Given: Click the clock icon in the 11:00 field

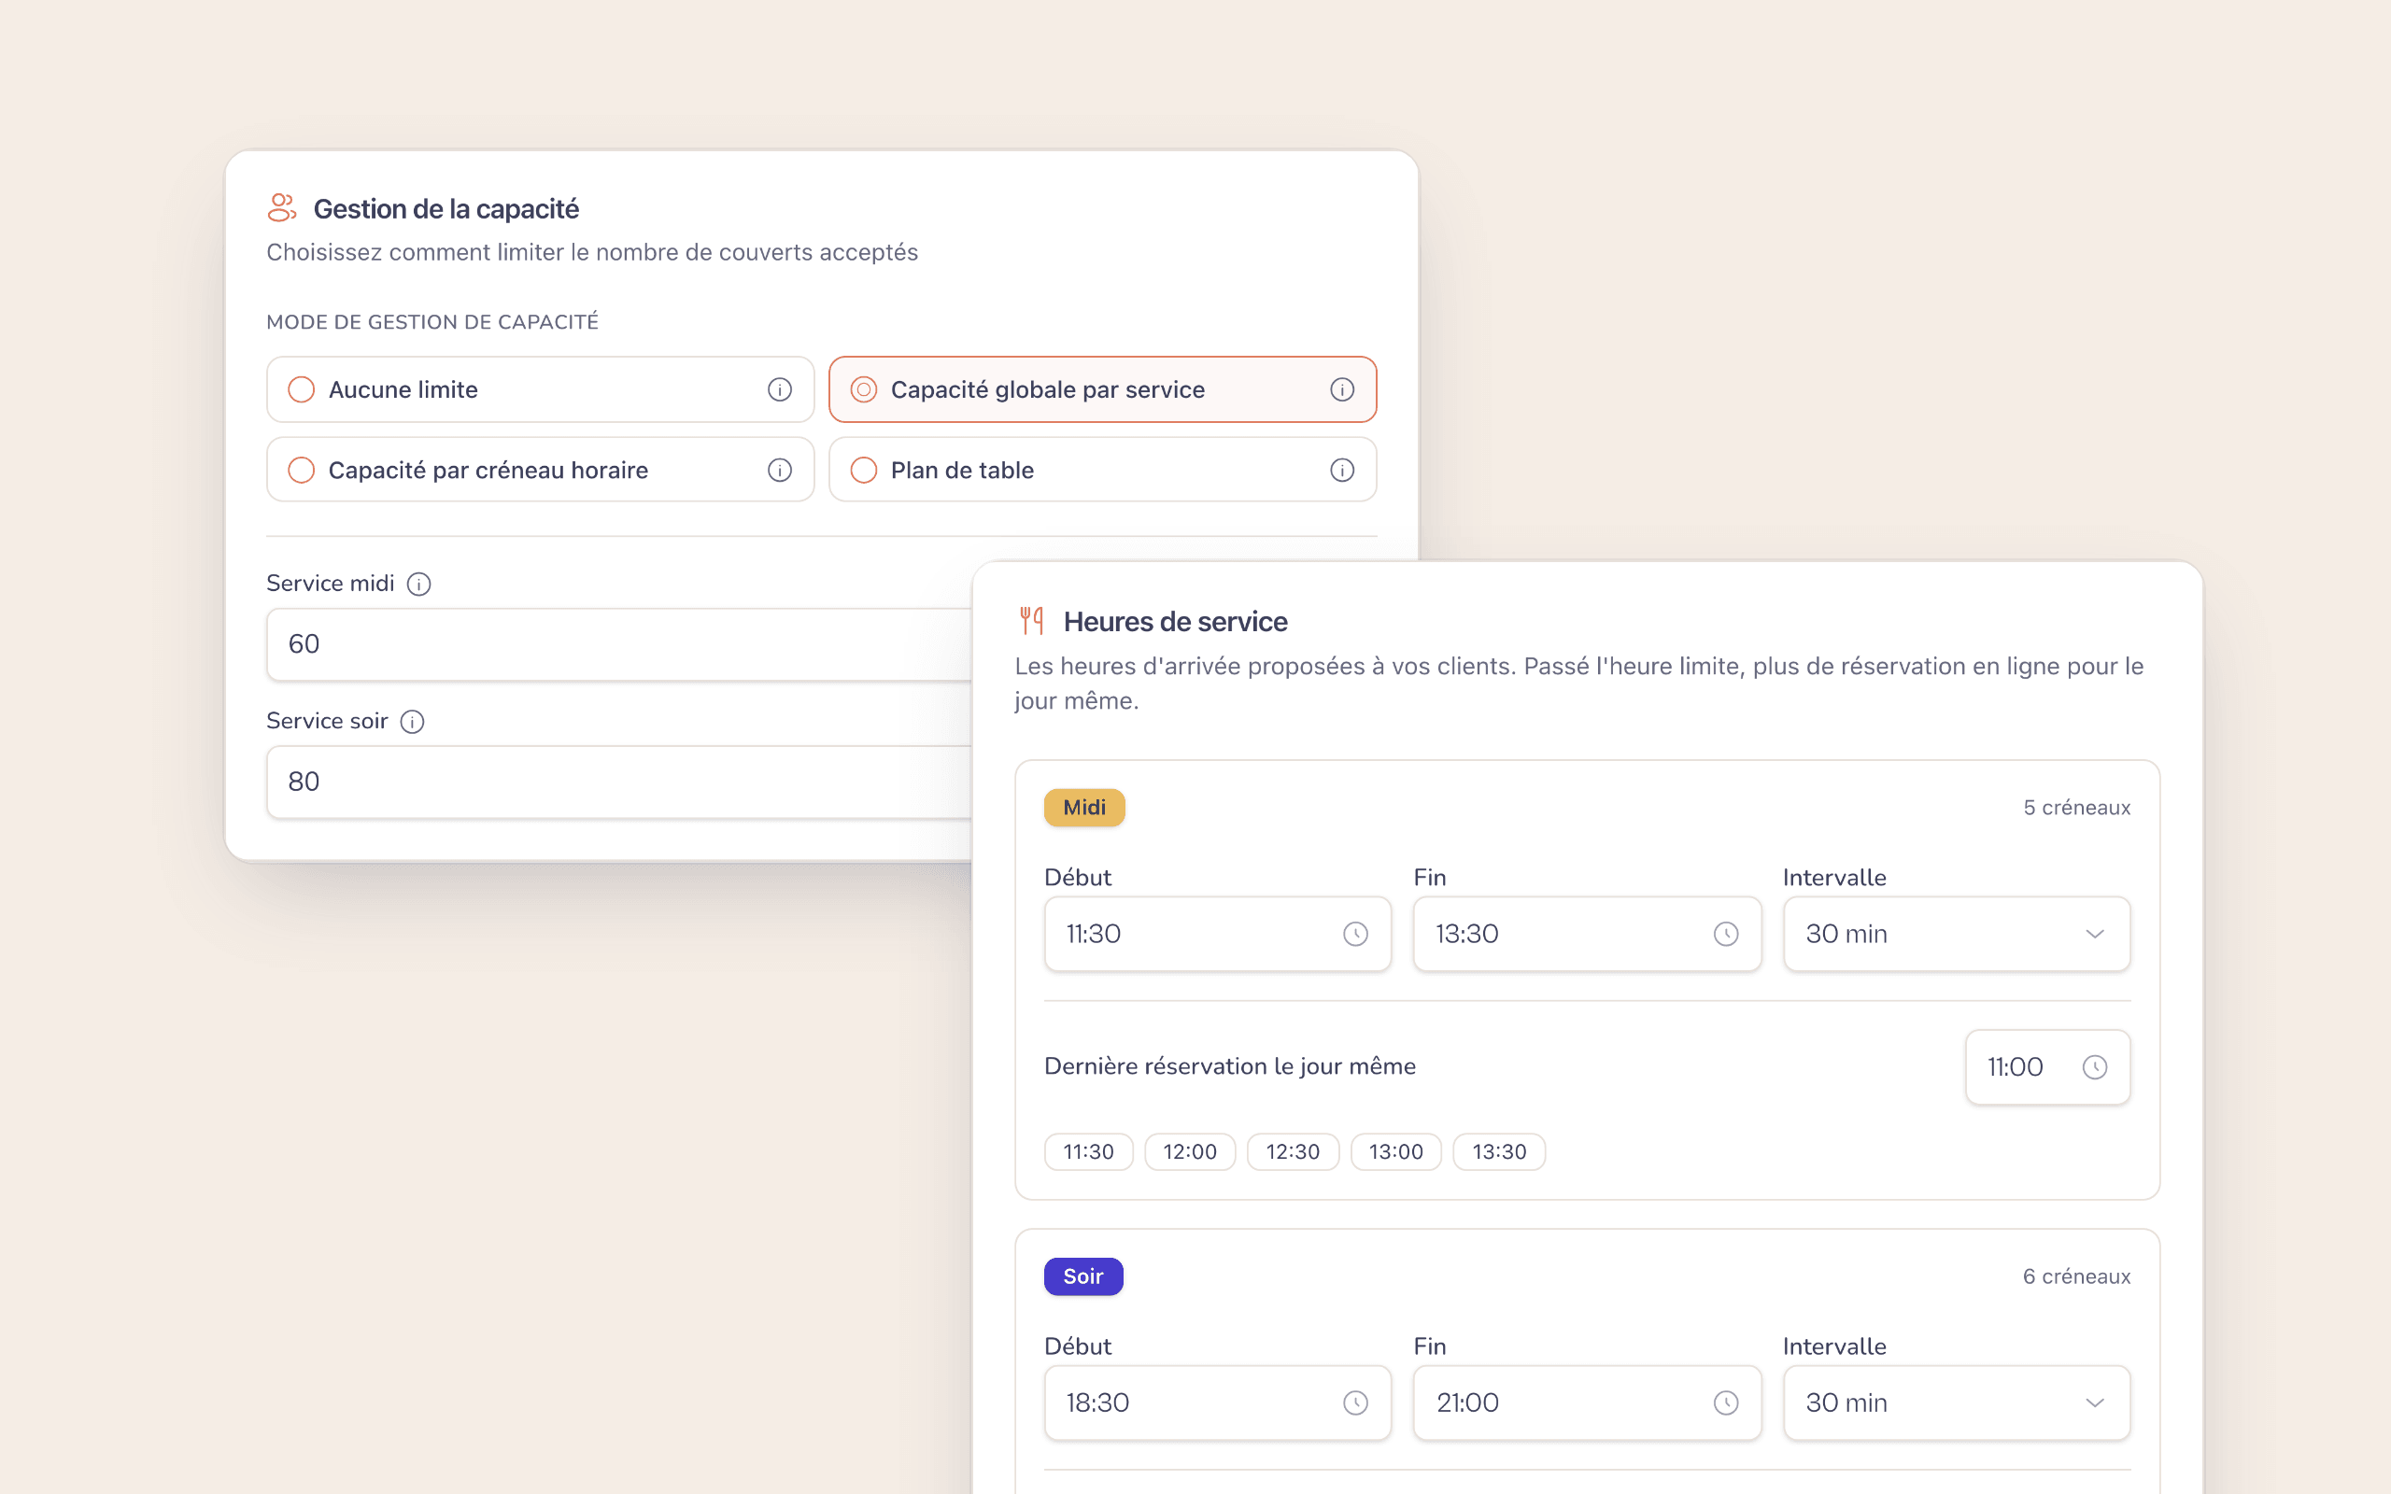Looking at the screenshot, I should [2095, 1067].
